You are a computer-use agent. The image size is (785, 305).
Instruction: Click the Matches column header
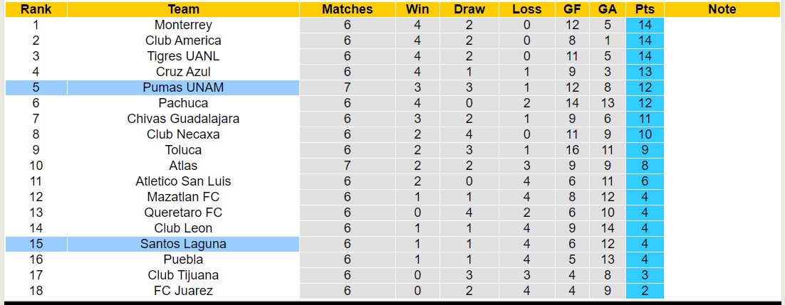pos(347,9)
